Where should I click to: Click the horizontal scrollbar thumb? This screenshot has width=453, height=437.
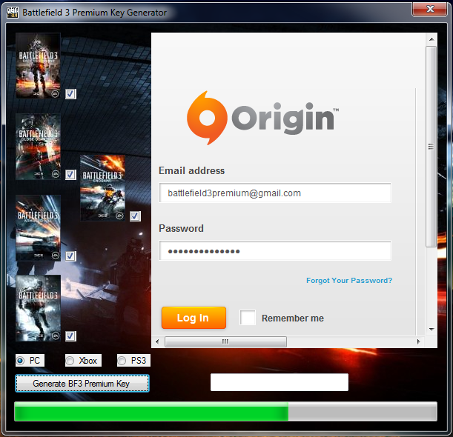point(225,341)
